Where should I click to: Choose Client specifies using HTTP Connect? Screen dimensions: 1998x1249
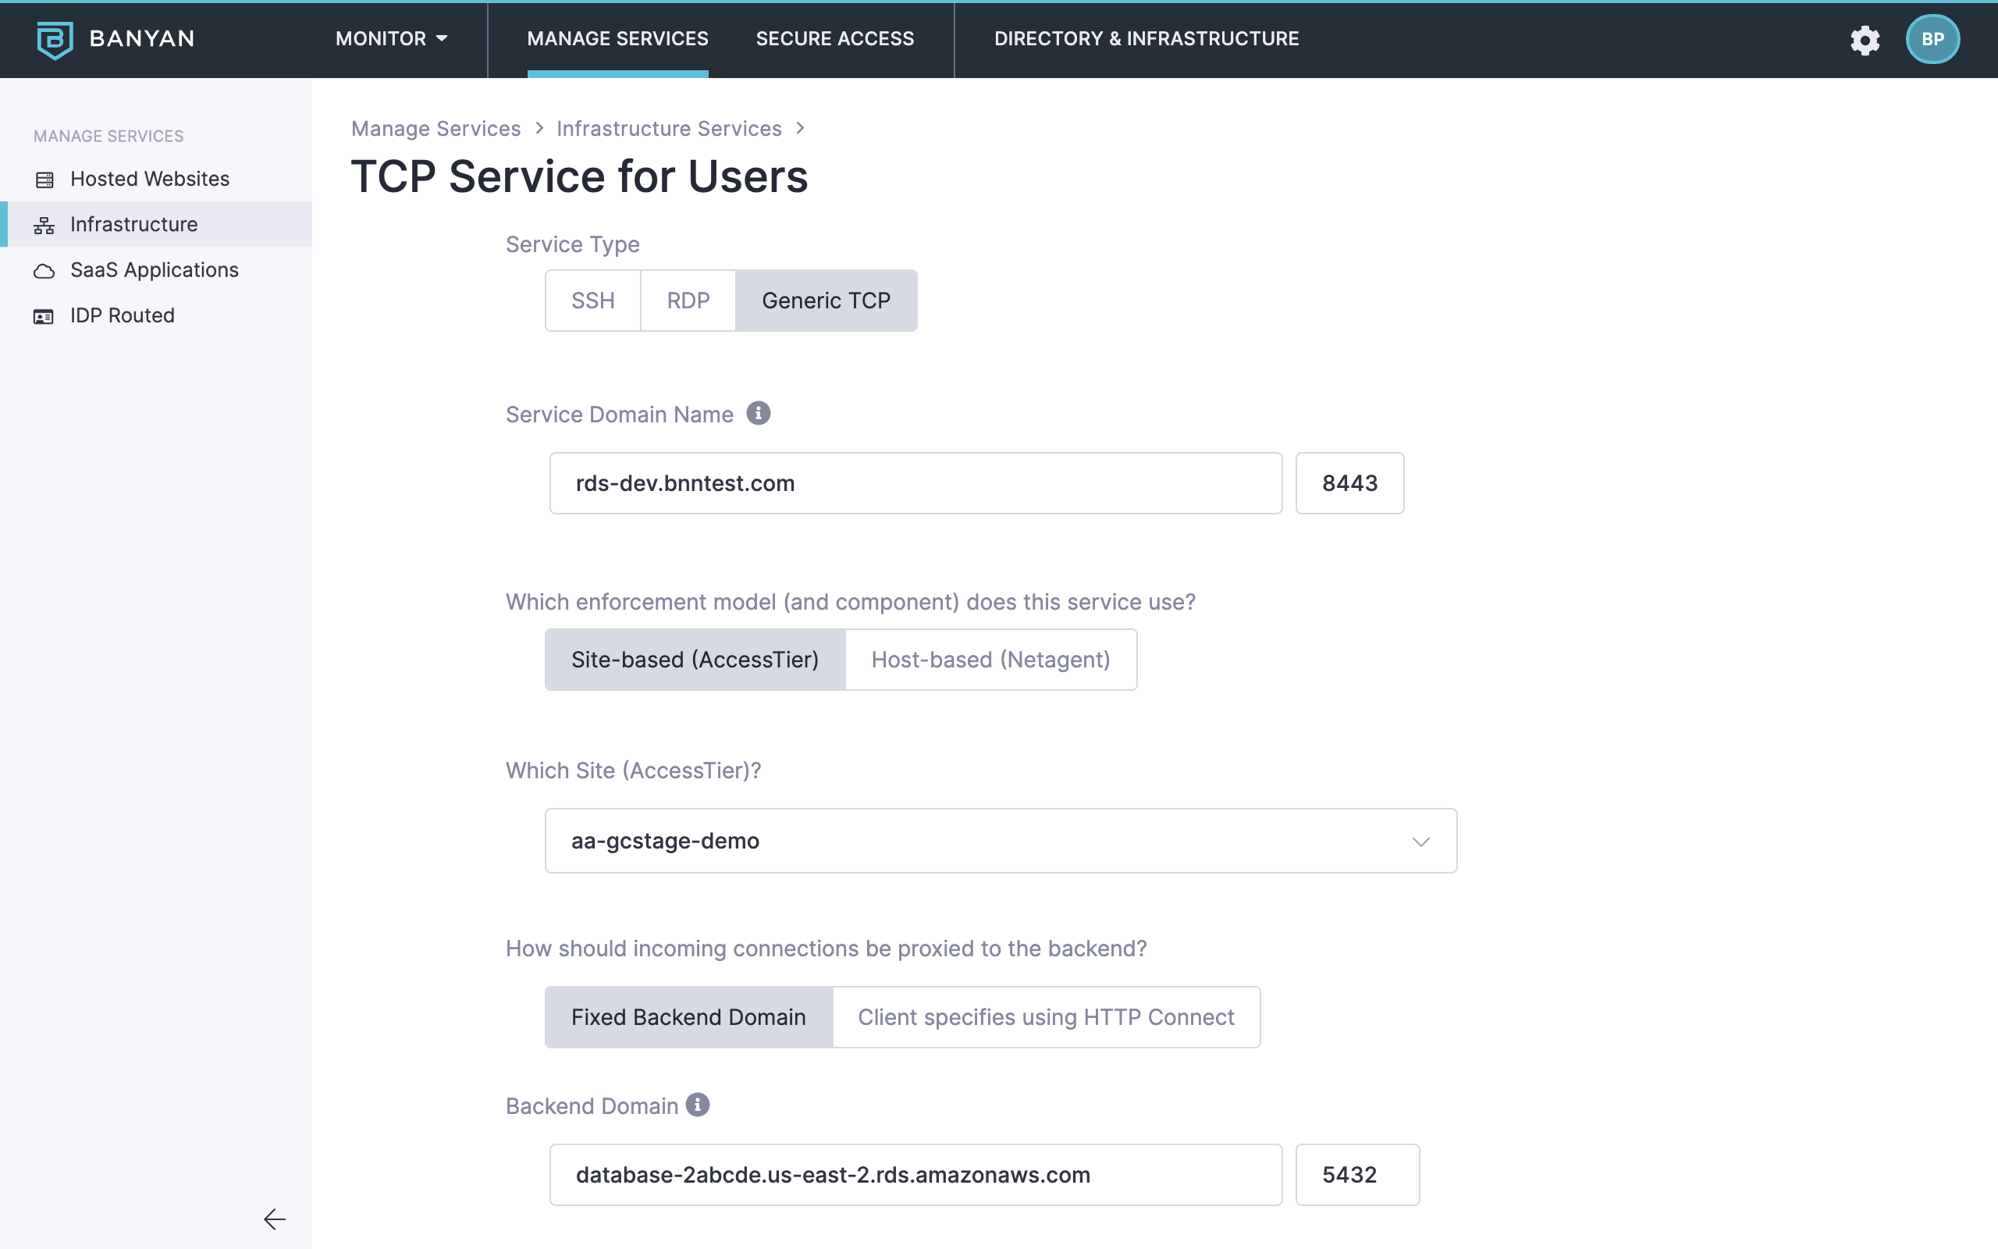[1045, 1017]
